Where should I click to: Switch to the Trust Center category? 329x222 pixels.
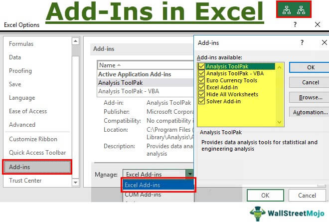[25, 181]
